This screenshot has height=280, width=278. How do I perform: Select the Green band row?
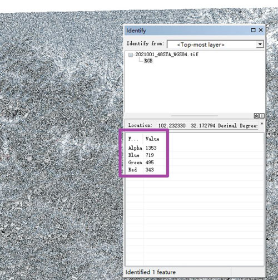[195, 163]
